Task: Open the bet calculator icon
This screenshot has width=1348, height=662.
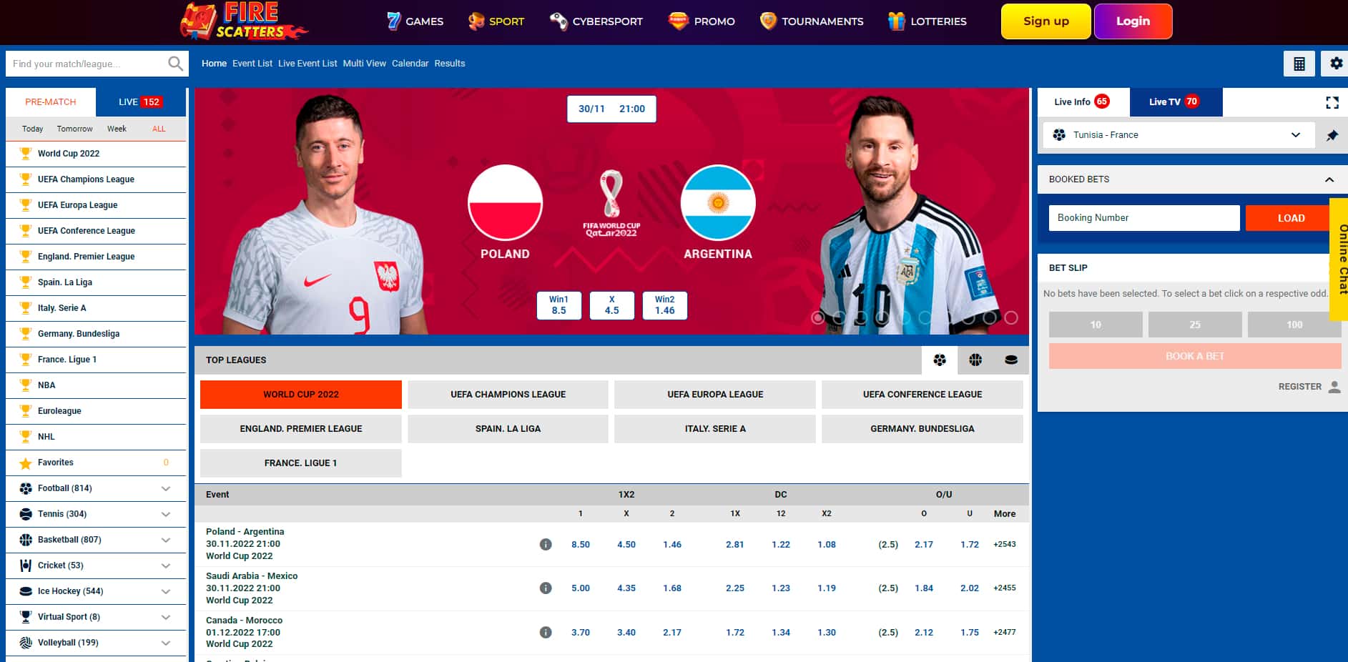Action: (1299, 64)
